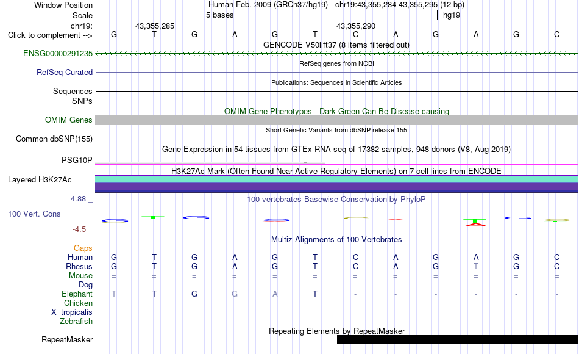The image size is (579, 354).
Task: Click the black Sequences track line
Action: (x=336, y=92)
